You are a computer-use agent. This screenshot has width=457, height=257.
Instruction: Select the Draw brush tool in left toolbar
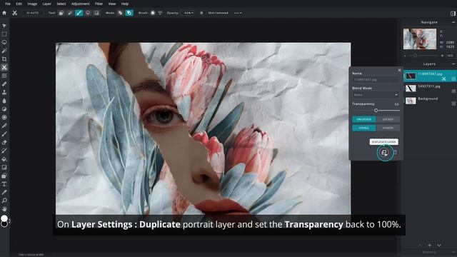pos(4,134)
